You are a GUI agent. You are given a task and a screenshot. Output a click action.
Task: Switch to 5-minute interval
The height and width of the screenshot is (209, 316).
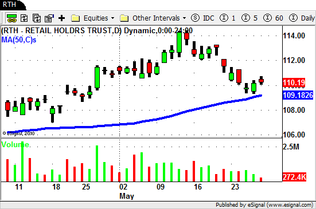point(249,18)
